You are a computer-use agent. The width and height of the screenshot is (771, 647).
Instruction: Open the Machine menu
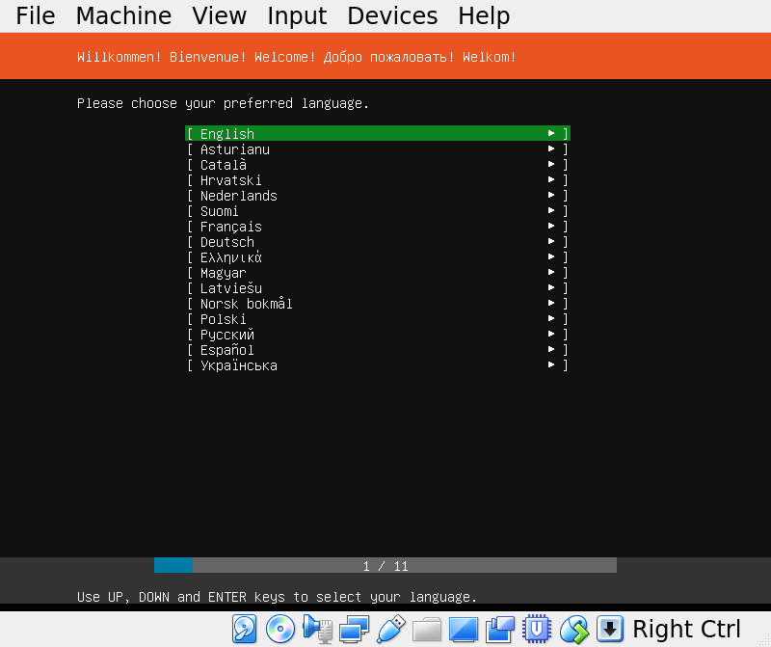coord(123,15)
